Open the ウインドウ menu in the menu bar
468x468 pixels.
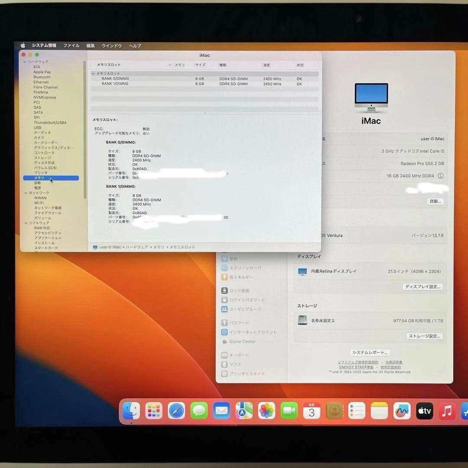(x=111, y=45)
